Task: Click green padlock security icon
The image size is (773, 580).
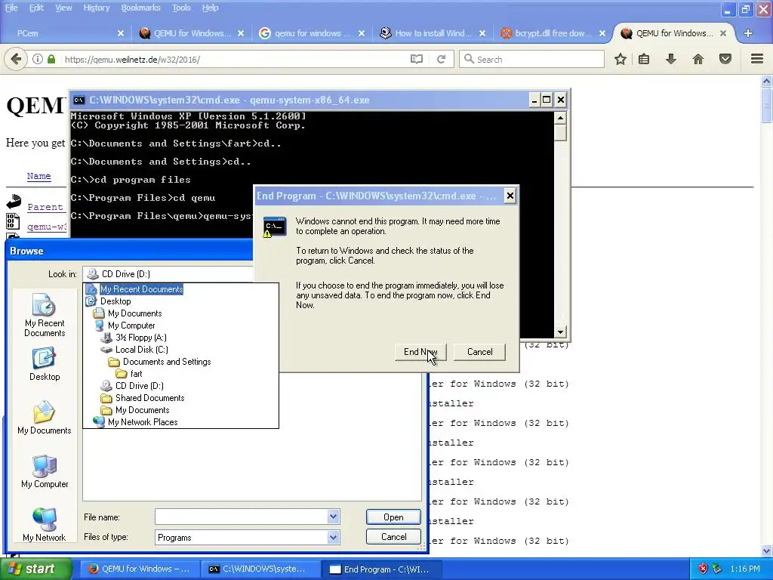Action: [x=51, y=59]
